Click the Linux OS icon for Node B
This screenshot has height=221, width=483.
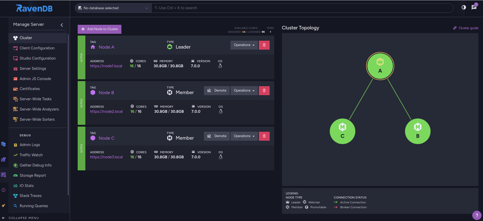[221, 112]
